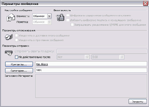Click the security padlock icon
The image size is (149, 107).
click(x=60, y=17)
